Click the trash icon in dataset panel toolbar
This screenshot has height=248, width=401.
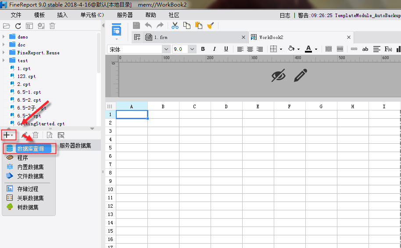[36, 135]
